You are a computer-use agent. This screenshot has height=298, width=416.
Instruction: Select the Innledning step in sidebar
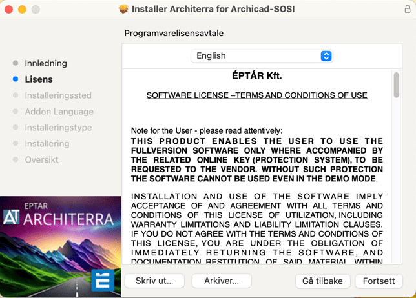point(46,63)
